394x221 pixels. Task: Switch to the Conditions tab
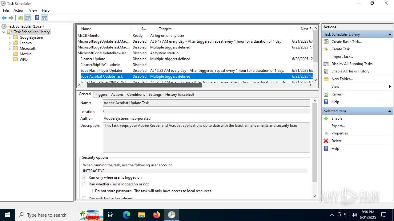tap(136, 95)
